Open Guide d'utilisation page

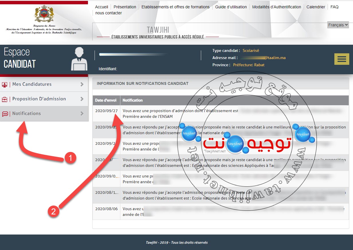click(x=231, y=7)
